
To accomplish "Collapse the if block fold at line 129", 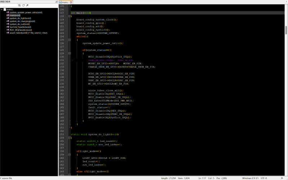I will (69, 53).
